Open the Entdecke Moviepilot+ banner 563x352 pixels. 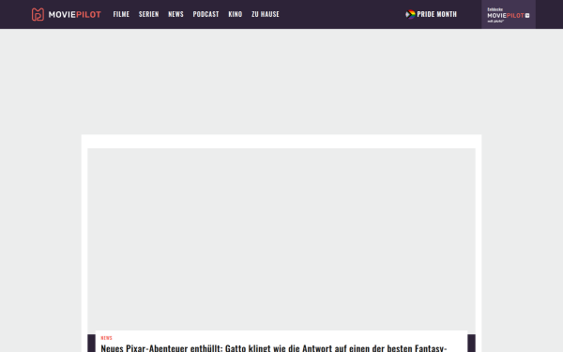pyautogui.click(x=509, y=14)
